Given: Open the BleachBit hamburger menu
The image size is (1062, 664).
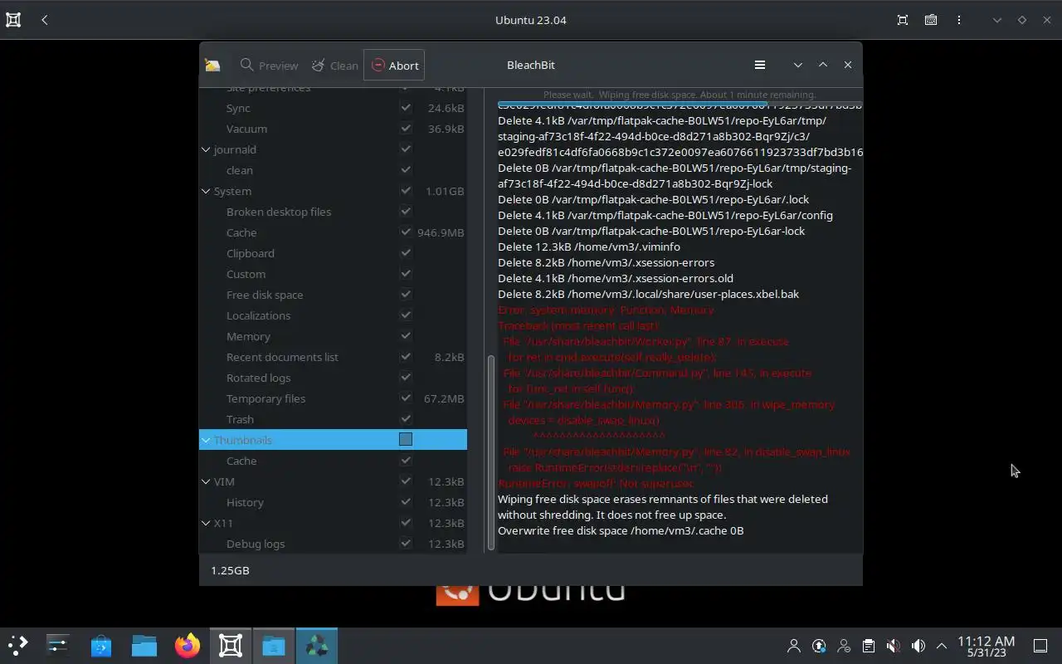Looking at the screenshot, I should tap(759, 65).
